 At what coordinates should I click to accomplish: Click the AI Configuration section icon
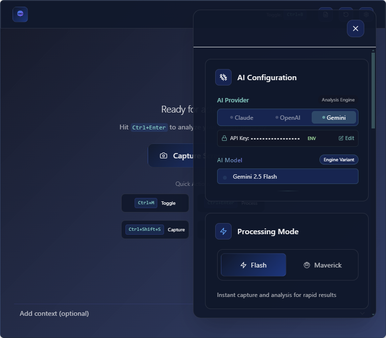pyautogui.click(x=223, y=77)
